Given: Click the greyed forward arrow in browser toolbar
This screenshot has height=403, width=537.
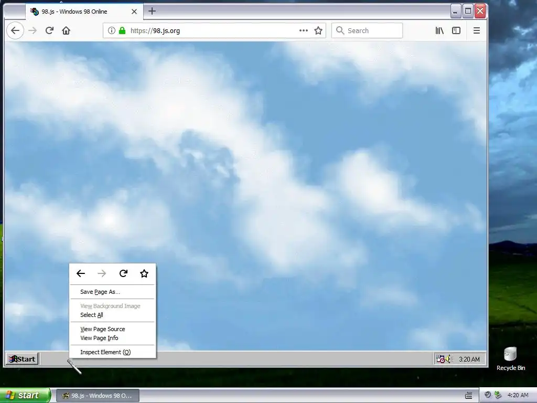Looking at the screenshot, I should pyautogui.click(x=33, y=30).
